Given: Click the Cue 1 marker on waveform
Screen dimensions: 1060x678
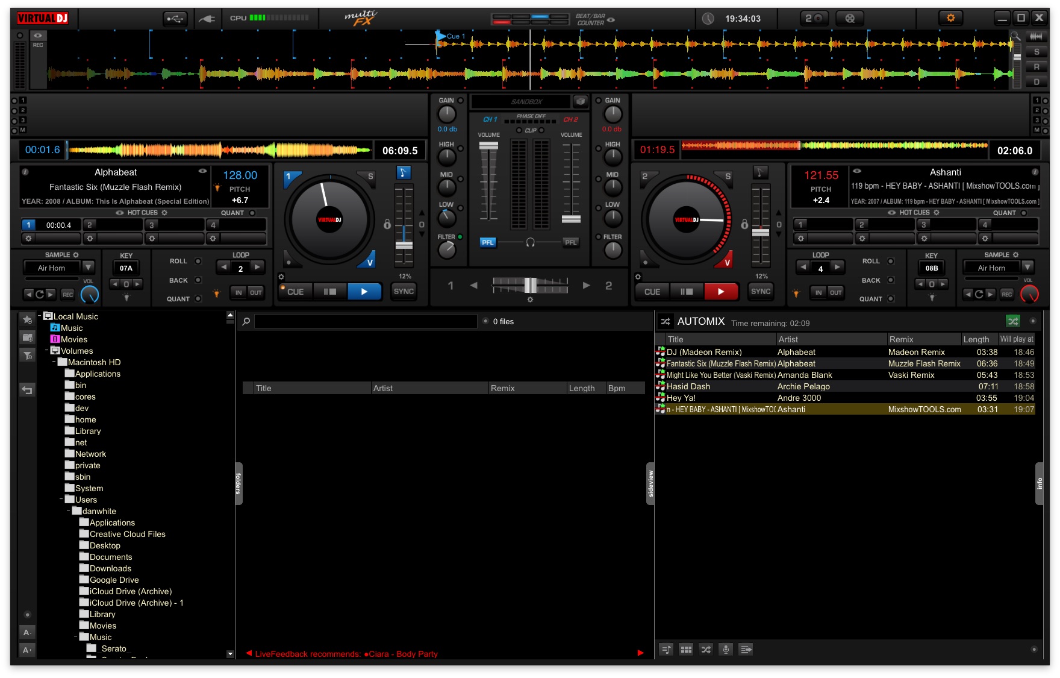Looking at the screenshot, I should tap(450, 36).
